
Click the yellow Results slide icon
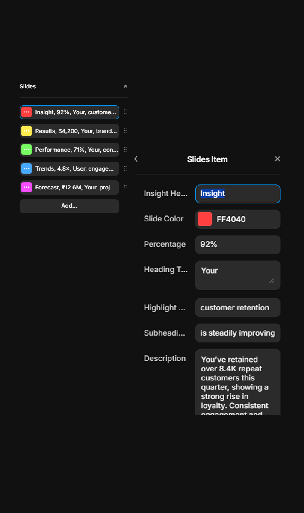point(27,131)
